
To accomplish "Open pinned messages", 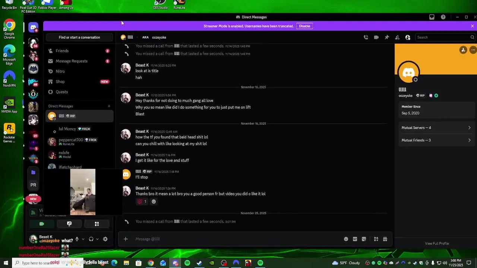I will pyautogui.click(x=387, y=37).
